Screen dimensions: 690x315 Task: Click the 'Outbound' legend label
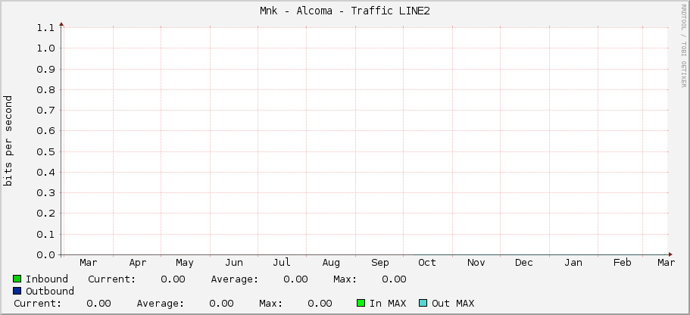point(50,291)
